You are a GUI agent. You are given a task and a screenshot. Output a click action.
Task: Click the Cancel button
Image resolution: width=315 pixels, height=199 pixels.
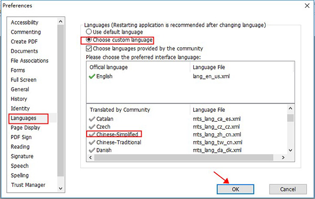point(288,189)
